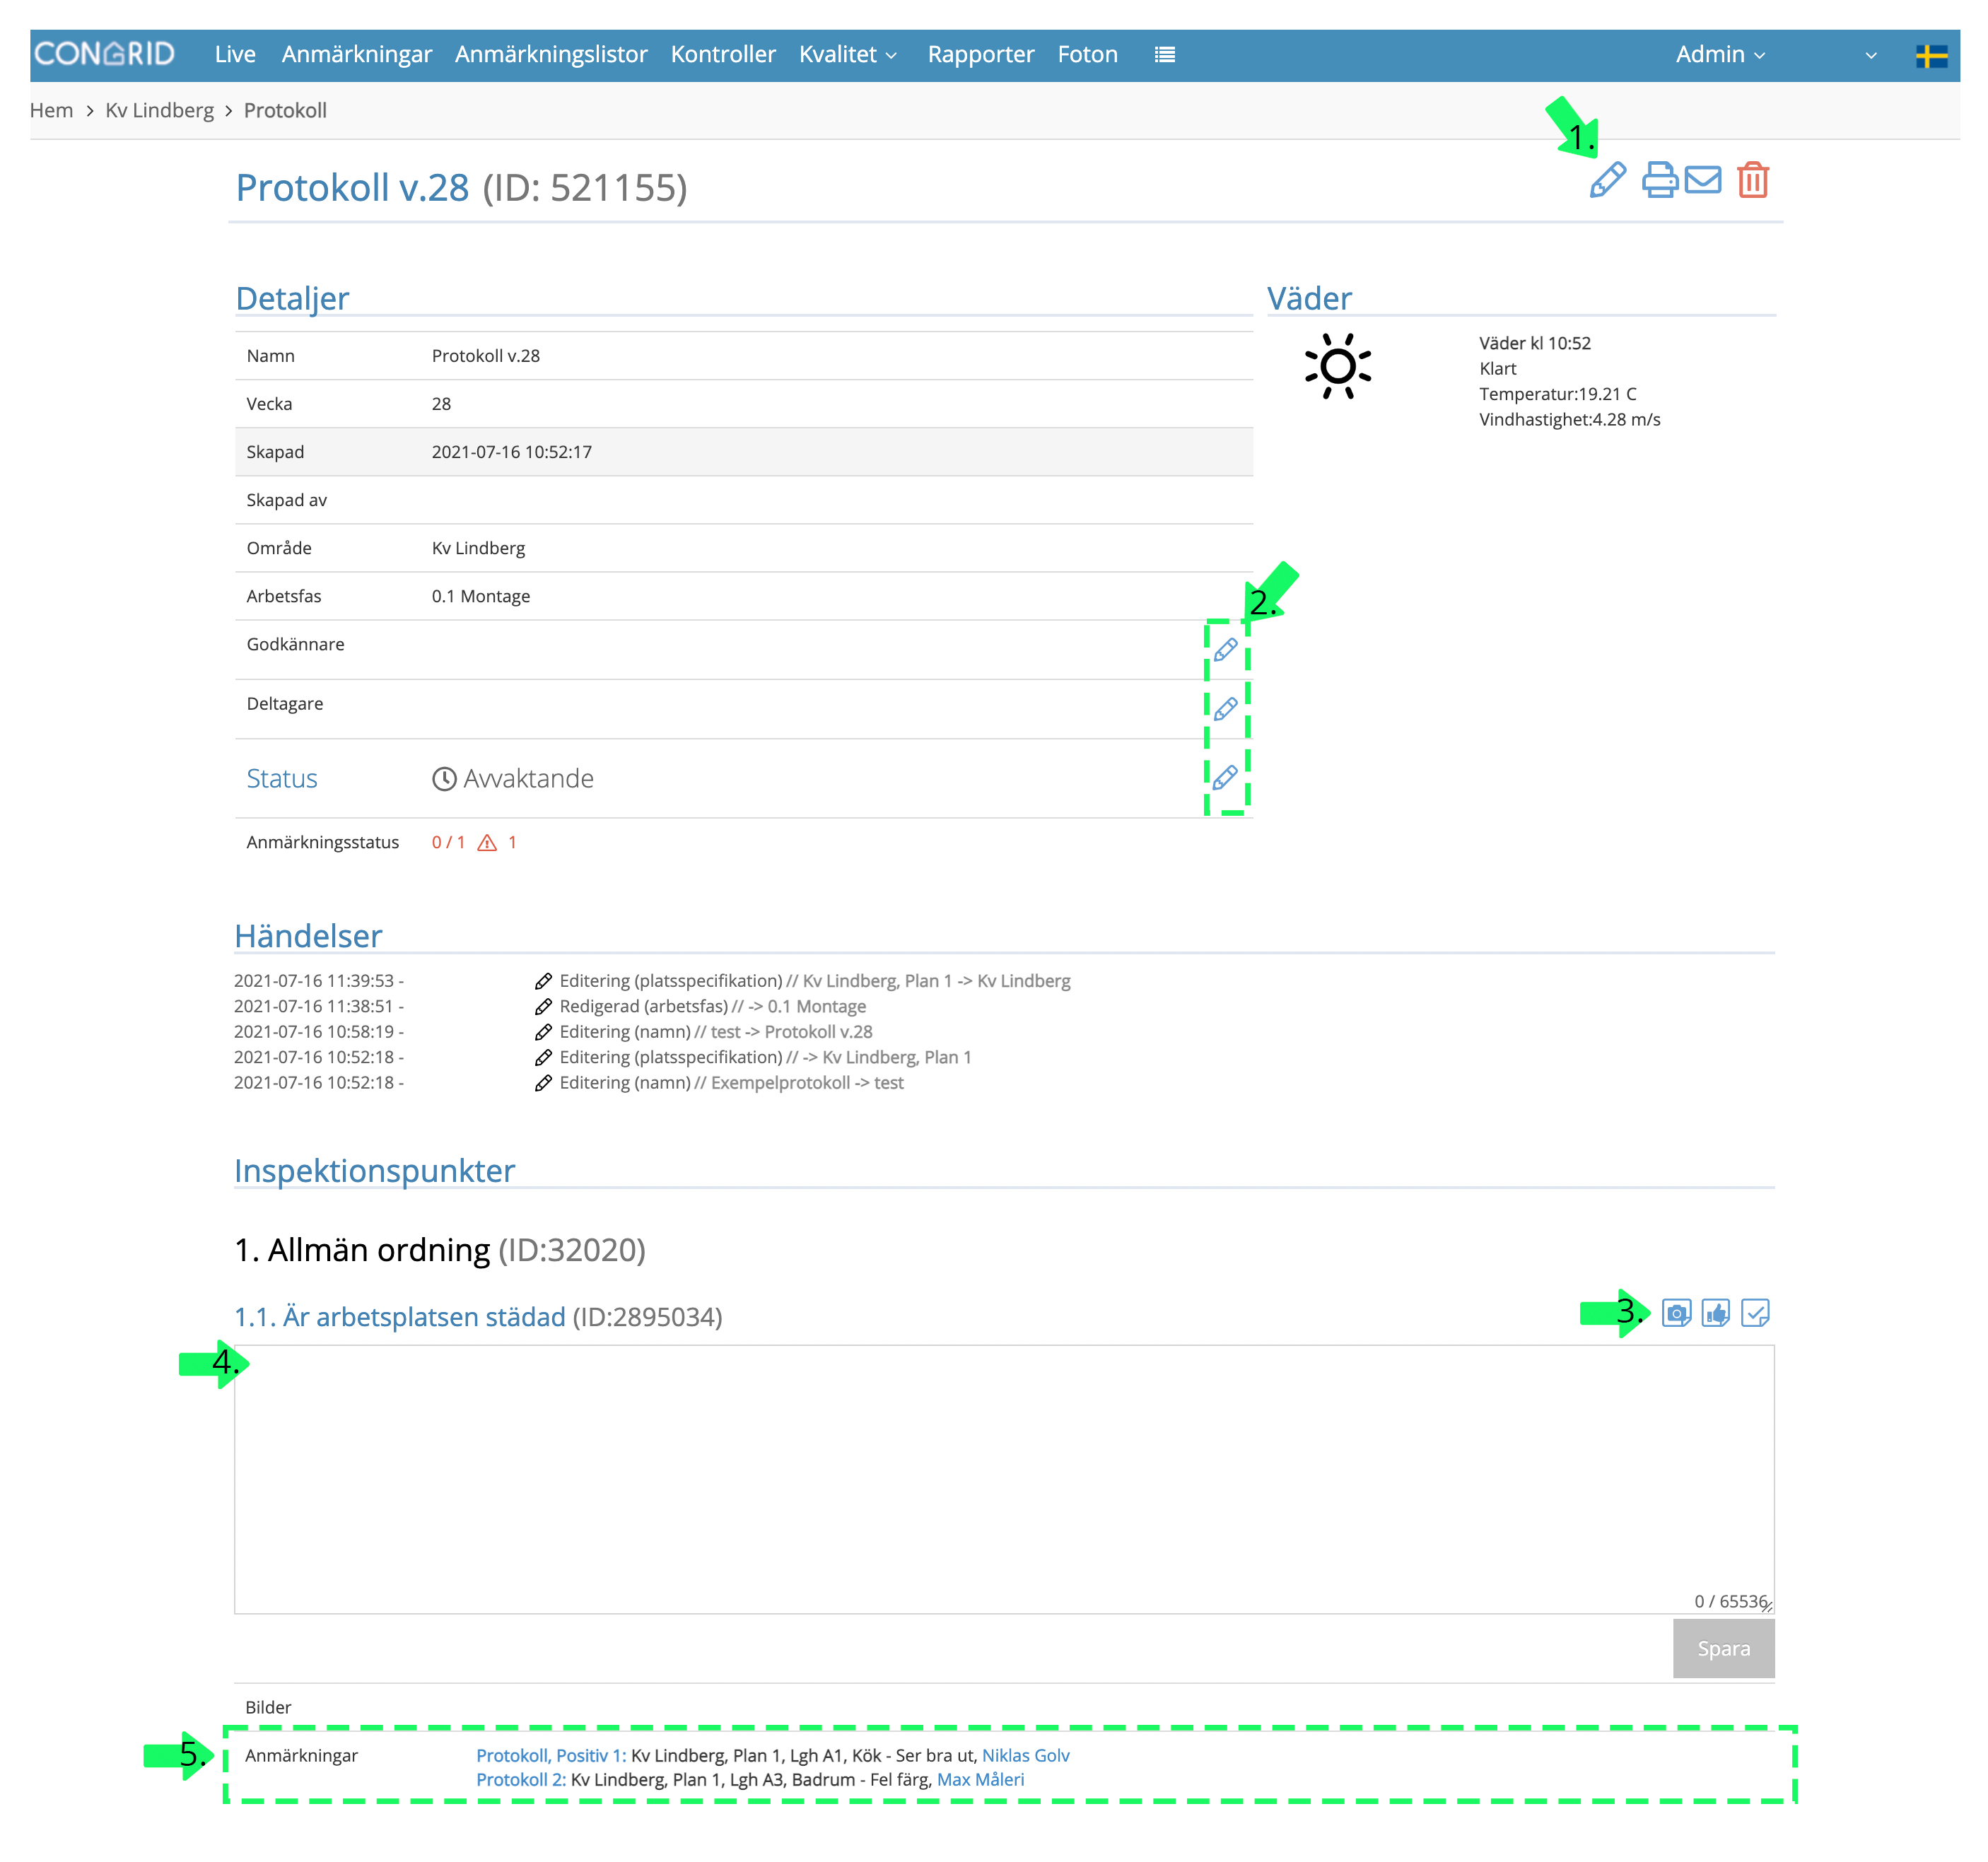Add positive remark with thumbs-up icon
This screenshot has height=1862, width=1988.
coord(1716,1313)
